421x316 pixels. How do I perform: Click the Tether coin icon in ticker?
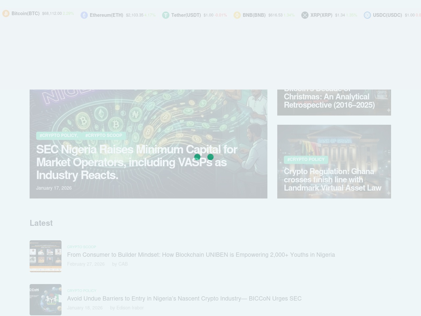pos(166,15)
